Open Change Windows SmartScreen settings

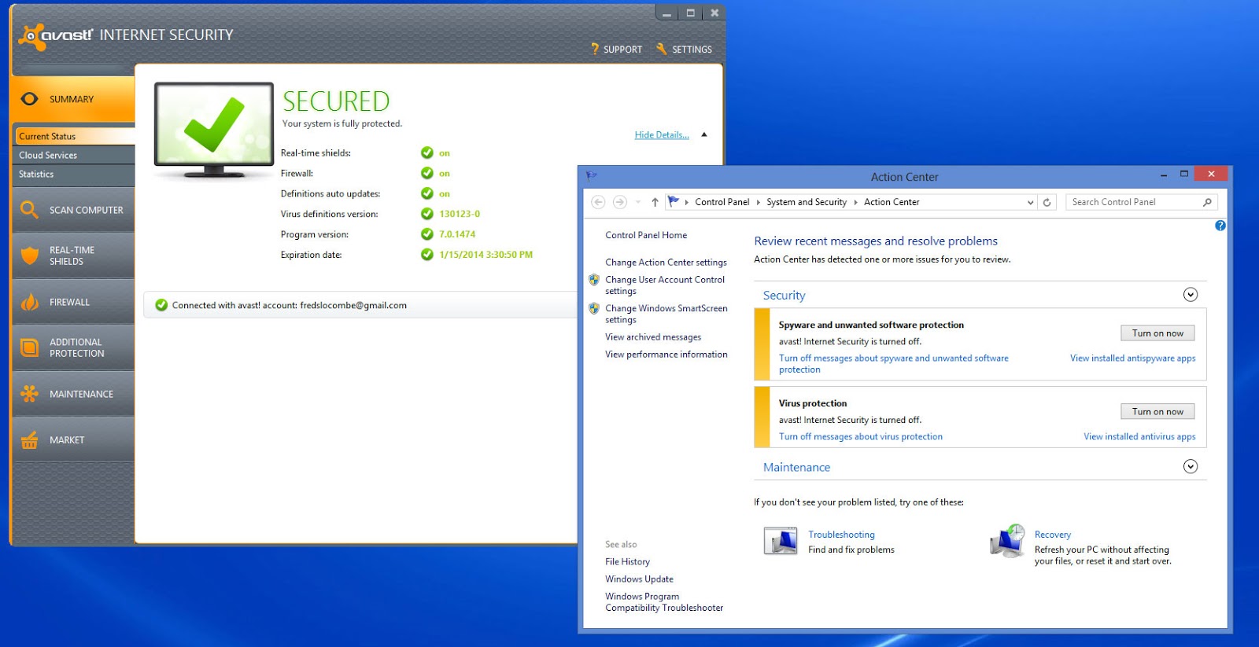[666, 314]
